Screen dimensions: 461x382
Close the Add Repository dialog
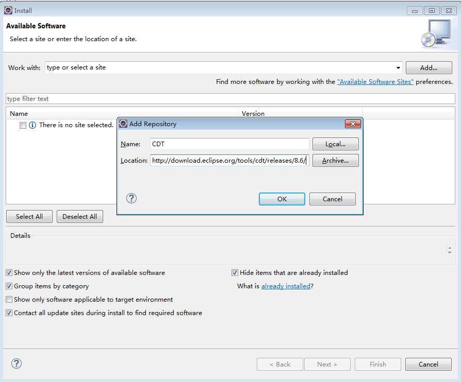[x=353, y=124]
